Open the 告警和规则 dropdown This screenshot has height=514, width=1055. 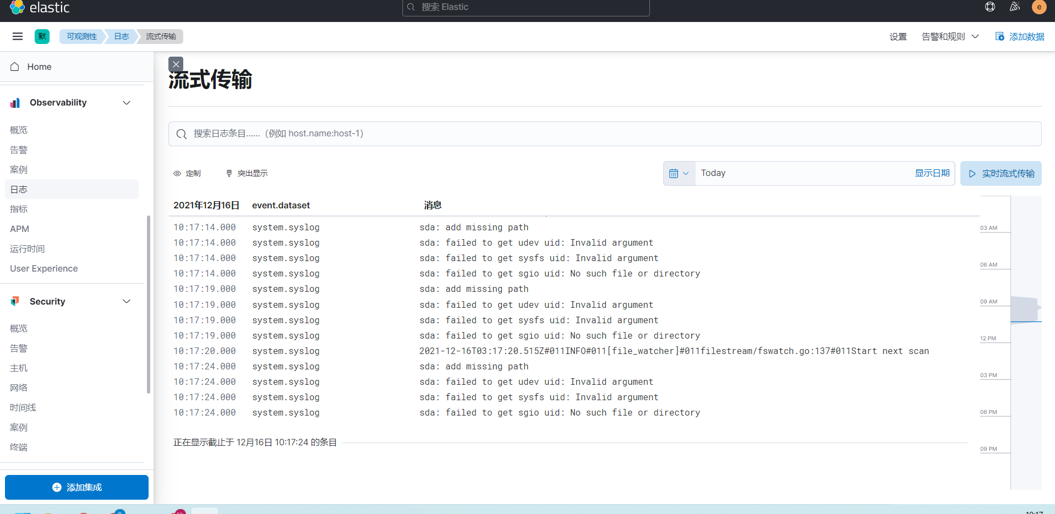(949, 36)
